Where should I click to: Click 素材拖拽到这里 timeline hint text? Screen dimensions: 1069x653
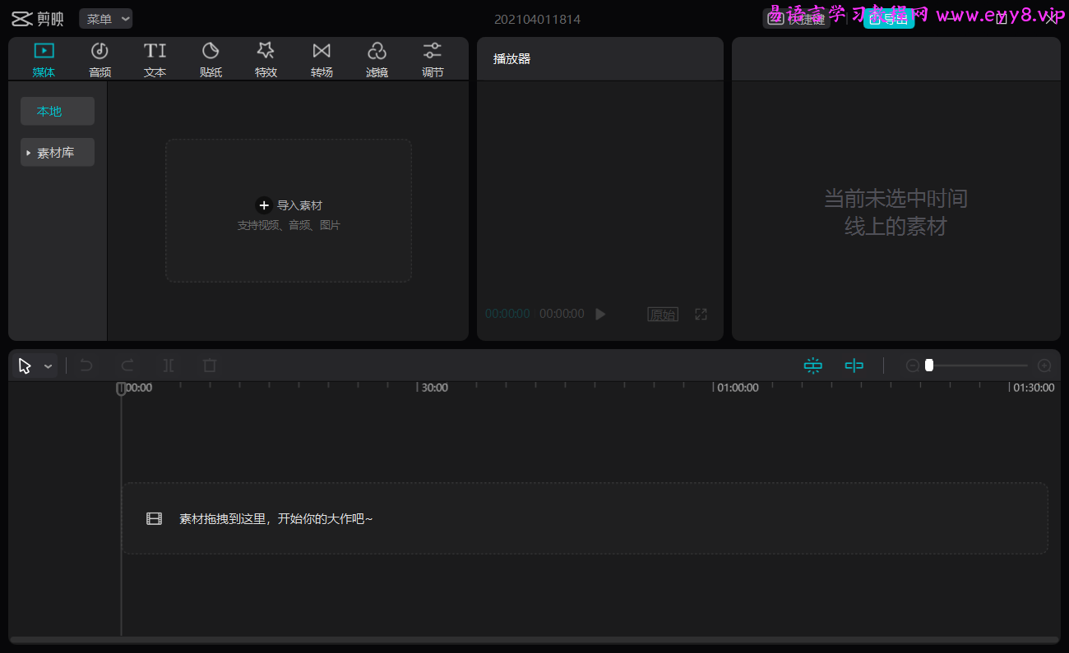pos(276,518)
